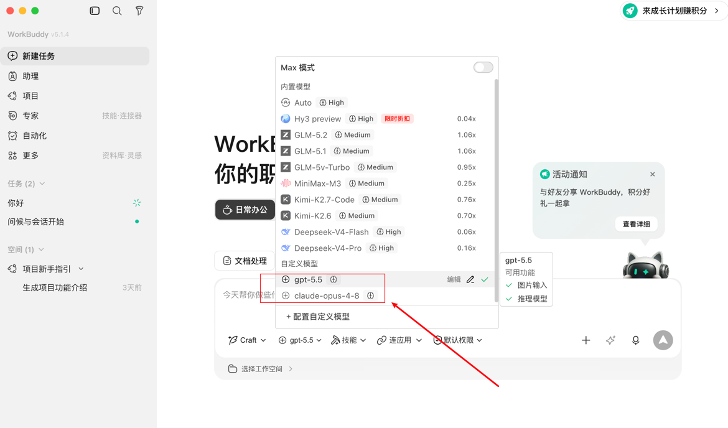Click the send arrow button
Screen dimensions: 728x428
pos(663,340)
